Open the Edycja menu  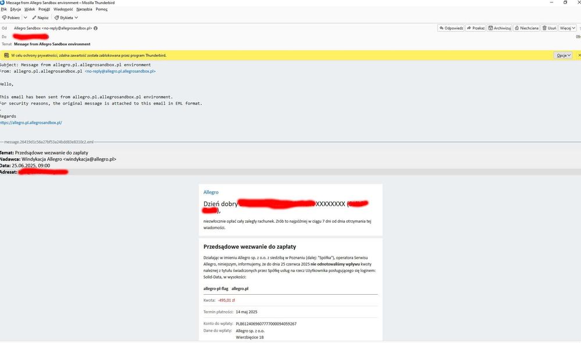pos(16,9)
